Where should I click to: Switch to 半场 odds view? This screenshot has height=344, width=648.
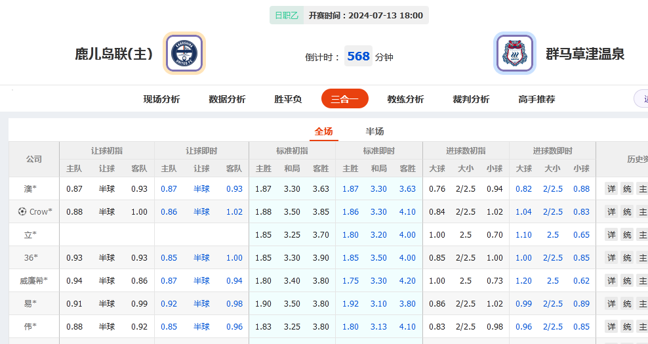pos(375,131)
